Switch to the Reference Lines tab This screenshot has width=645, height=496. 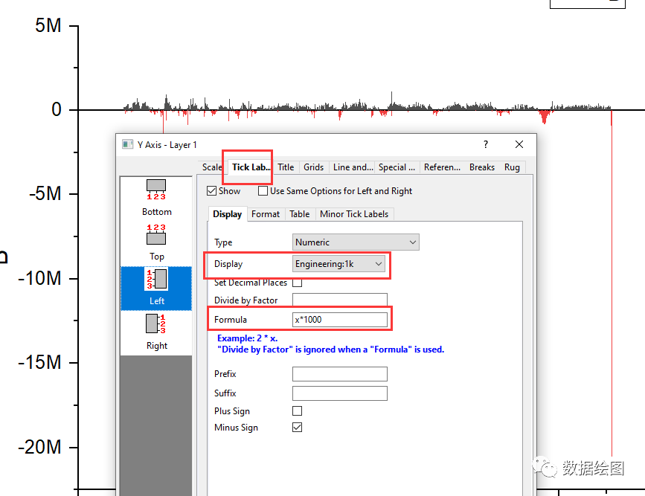point(442,167)
